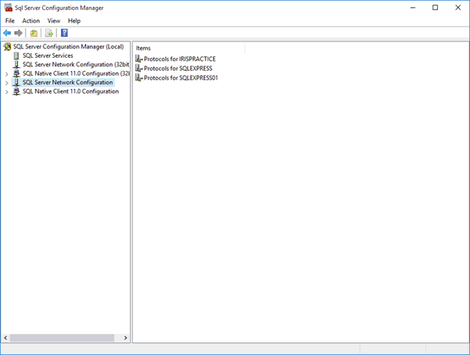Click the Protocols for IRISPRACTICE icon

(139, 59)
